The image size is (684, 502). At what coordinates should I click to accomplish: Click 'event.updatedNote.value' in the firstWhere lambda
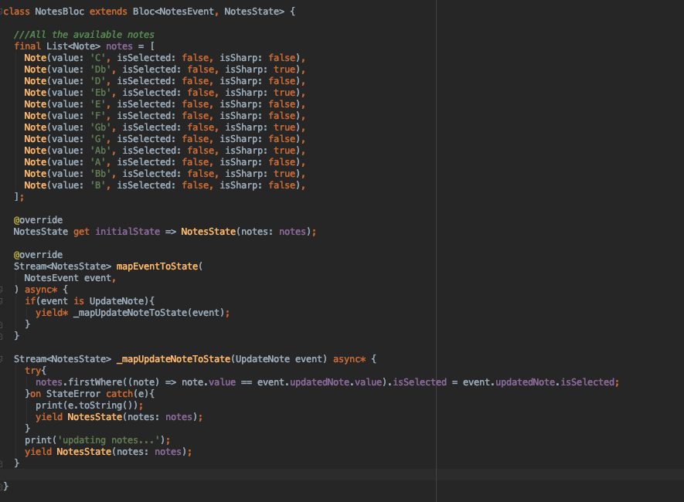(x=319, y=382)
